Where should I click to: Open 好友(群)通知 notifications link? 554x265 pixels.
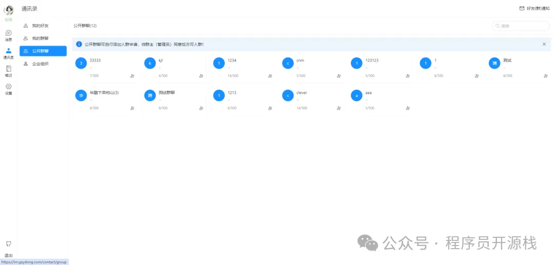pos(535,9)
